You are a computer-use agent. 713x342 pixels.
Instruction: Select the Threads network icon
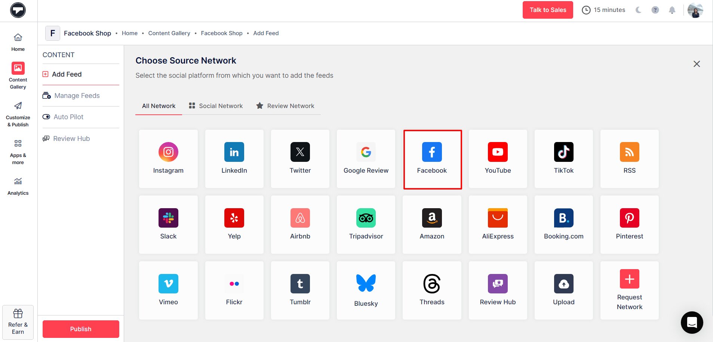point(432,290)
